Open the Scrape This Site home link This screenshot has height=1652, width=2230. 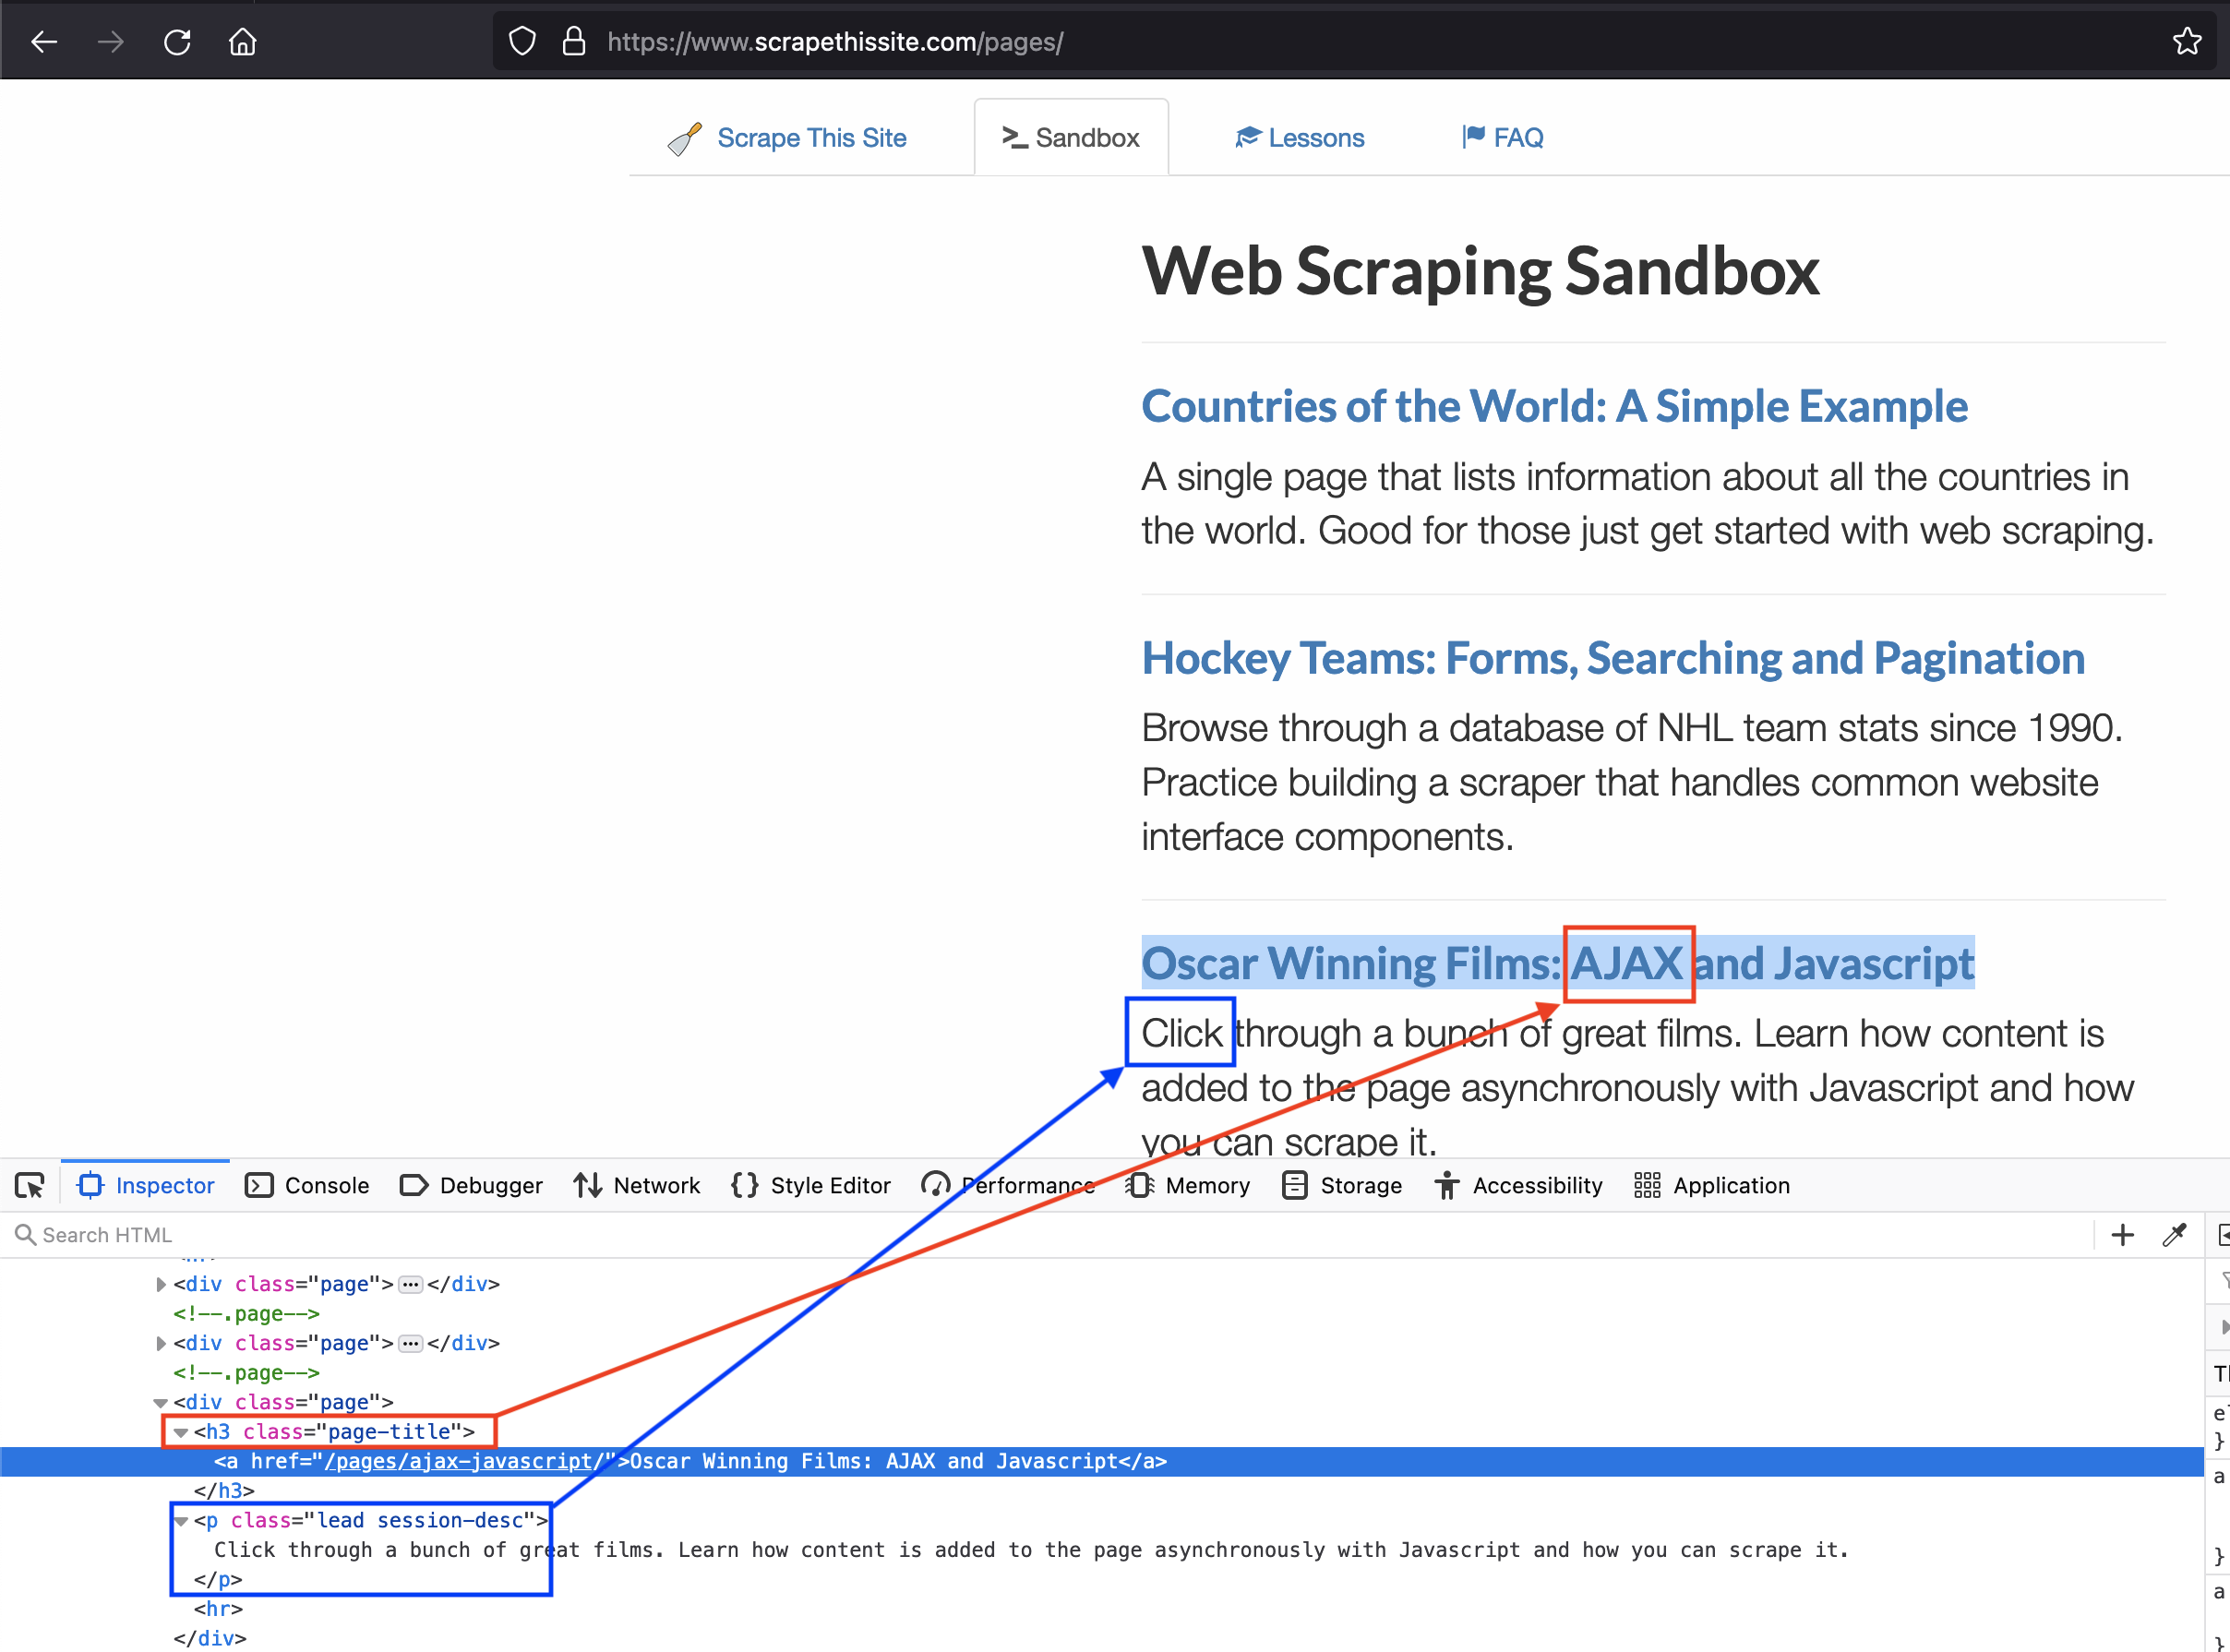point(787,138)
